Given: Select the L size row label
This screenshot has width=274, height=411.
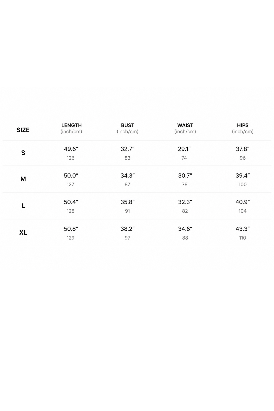Looking at the screenshot, I should [x=23, y=206].
